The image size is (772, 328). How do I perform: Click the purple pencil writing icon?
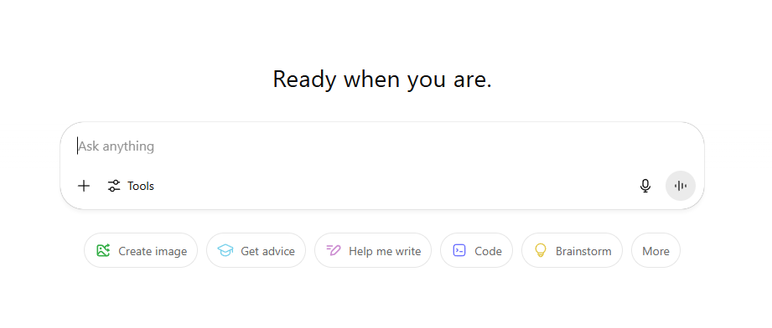[334, 251]
